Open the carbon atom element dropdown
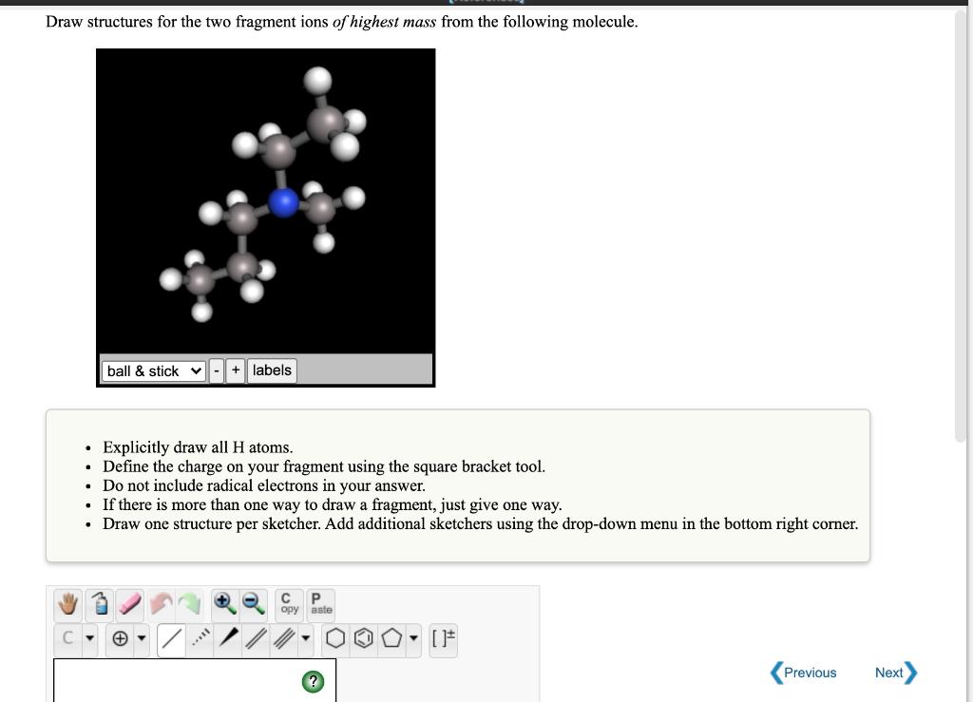973x702 pixels. coord(88,639)
